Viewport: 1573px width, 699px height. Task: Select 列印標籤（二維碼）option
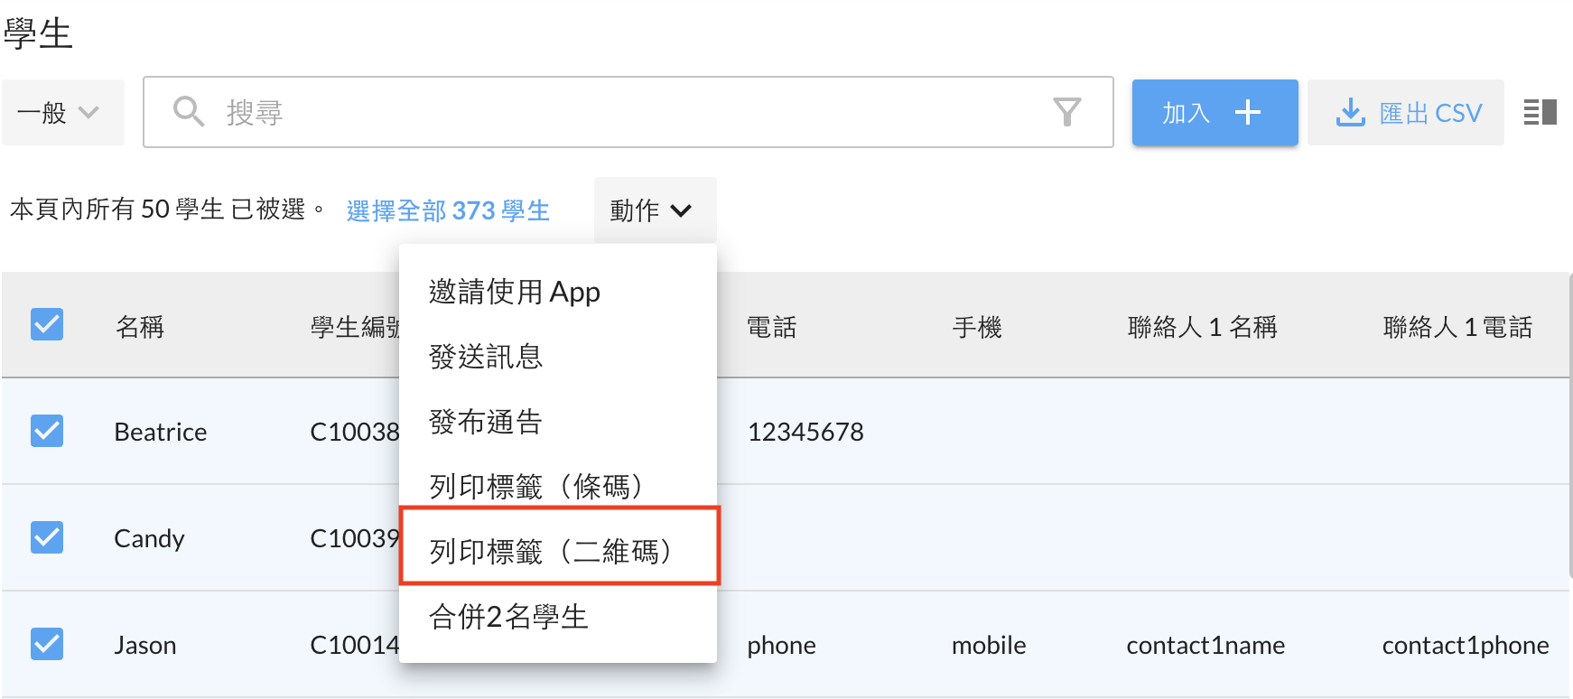(553, 551)
